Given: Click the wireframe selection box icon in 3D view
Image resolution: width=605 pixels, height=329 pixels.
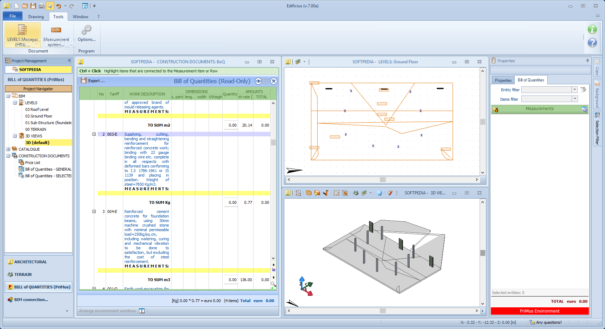Looking at the screenshot, I should pos(336,193).
